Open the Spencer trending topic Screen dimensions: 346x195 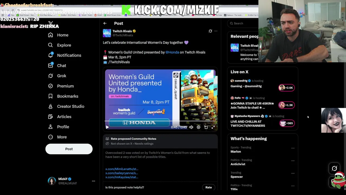click(x=237, y=177)
